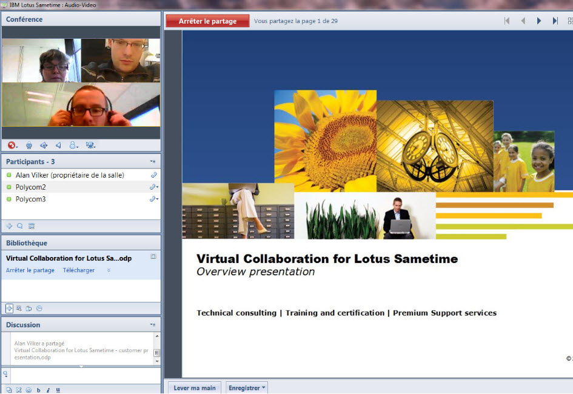
Task: Mute the speaker icon
Action: (58, 145)
